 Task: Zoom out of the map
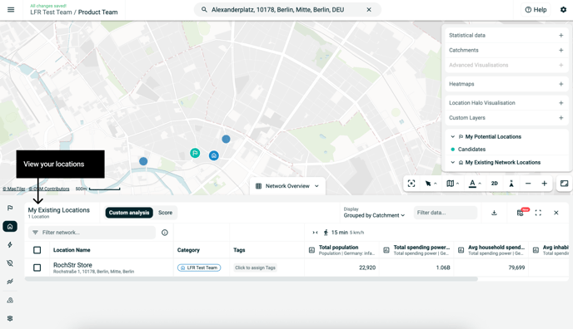point(528,184)
